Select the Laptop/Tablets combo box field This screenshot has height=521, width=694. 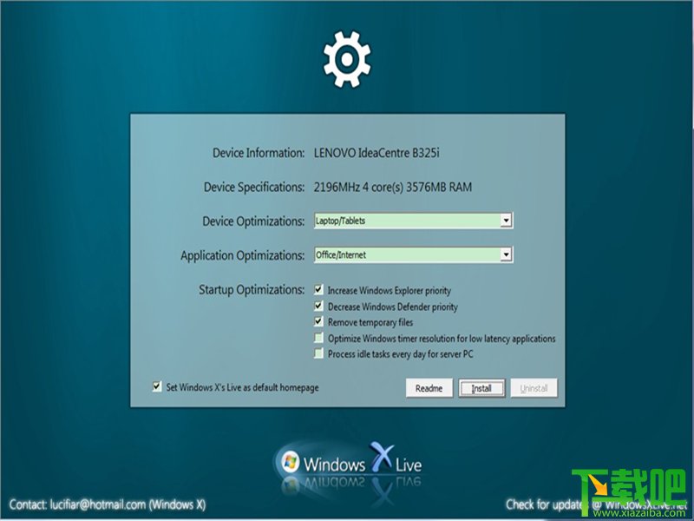[414, 221]
